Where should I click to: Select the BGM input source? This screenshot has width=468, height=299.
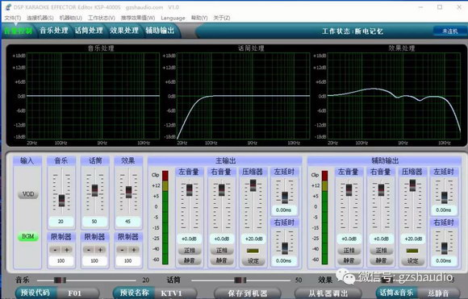point(28,237)
